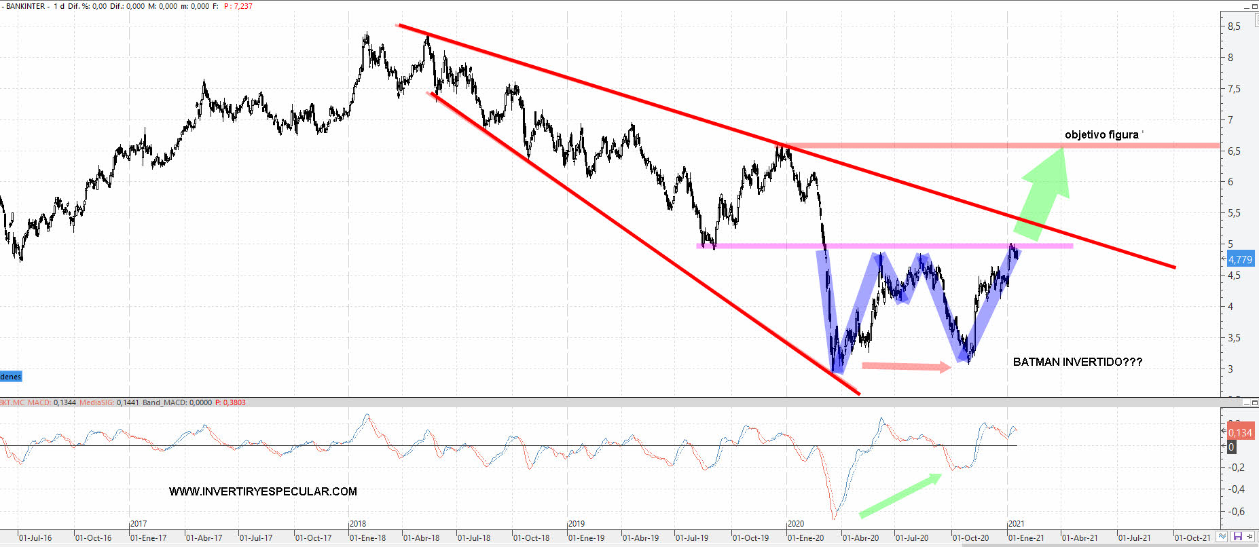The width and height of the screenshot is (1259, 547).
Task: Select the 'objetivo figura' text annotation
Action: pyautogui.click(x=1101, y=134)
